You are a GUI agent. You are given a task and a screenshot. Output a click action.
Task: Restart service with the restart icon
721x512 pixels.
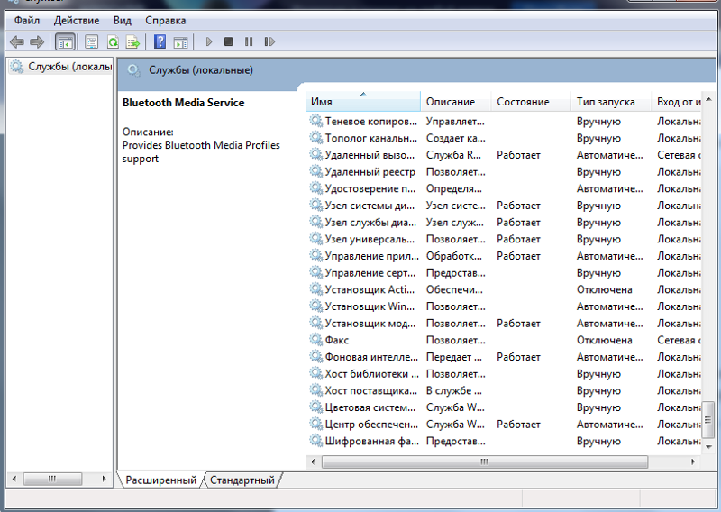269,41
